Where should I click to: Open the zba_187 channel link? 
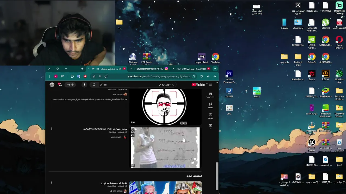coord(118,95)
